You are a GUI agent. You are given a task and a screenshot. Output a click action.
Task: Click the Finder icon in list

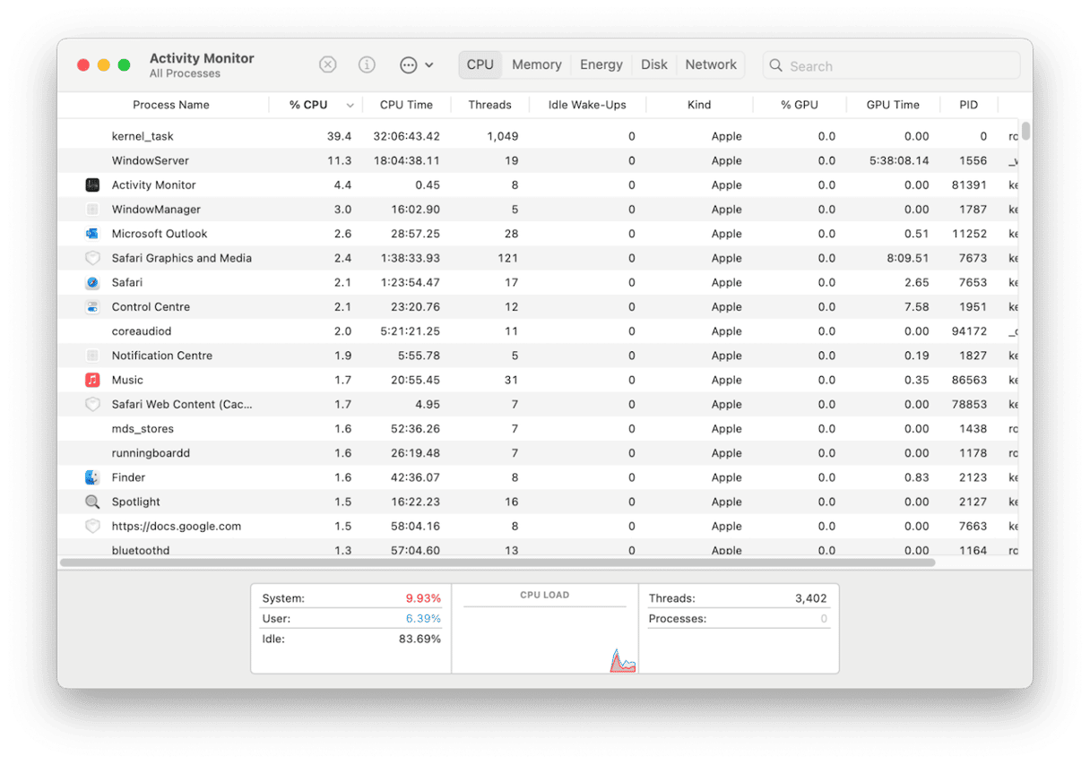click(x=92, y=477)
